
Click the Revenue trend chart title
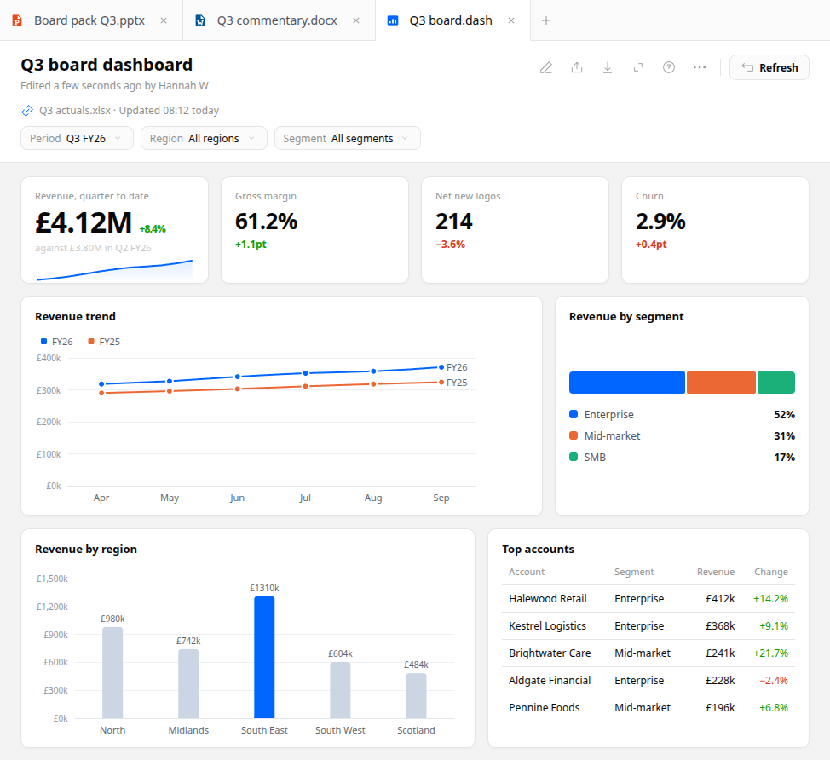click(x=75, y=316)
